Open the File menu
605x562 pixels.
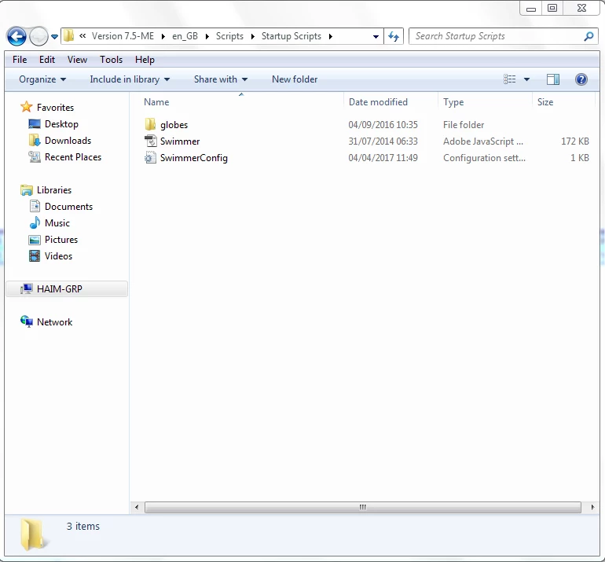20,60
